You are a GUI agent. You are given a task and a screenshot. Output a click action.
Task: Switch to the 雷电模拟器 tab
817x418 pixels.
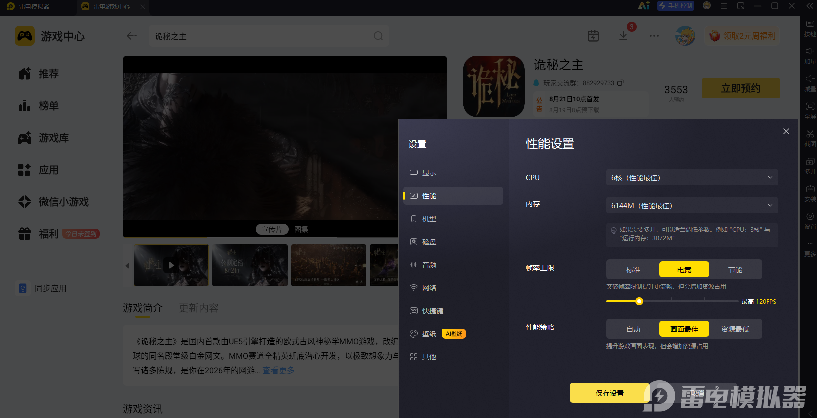(34, 7)
